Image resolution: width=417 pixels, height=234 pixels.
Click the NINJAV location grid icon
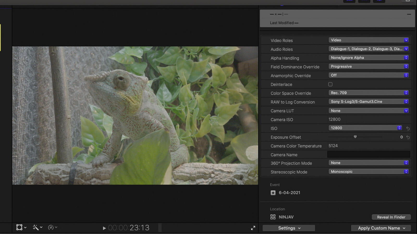coord(273,217)
